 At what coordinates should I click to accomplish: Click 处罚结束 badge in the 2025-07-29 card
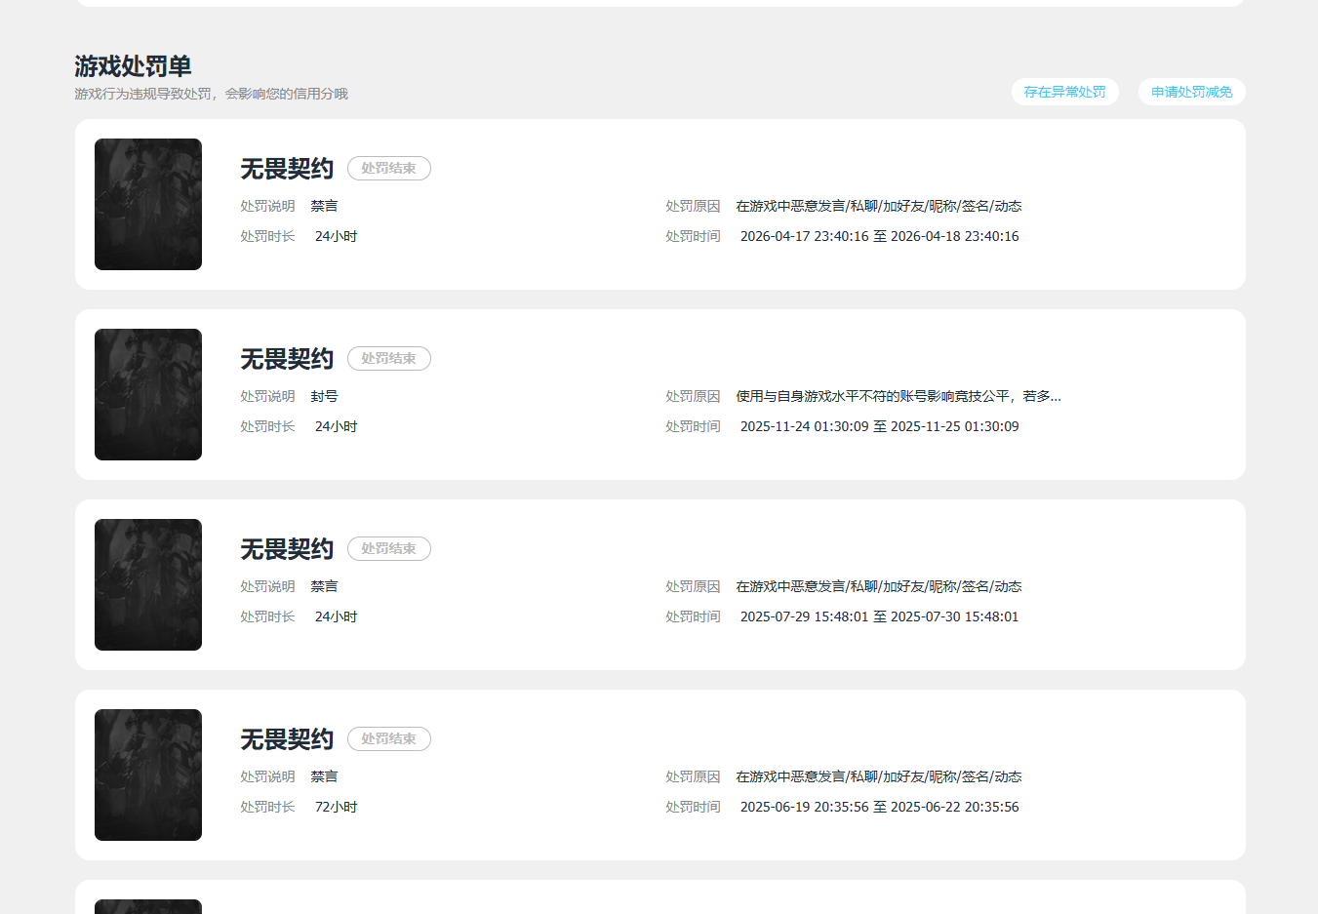[x=389, y=548]
